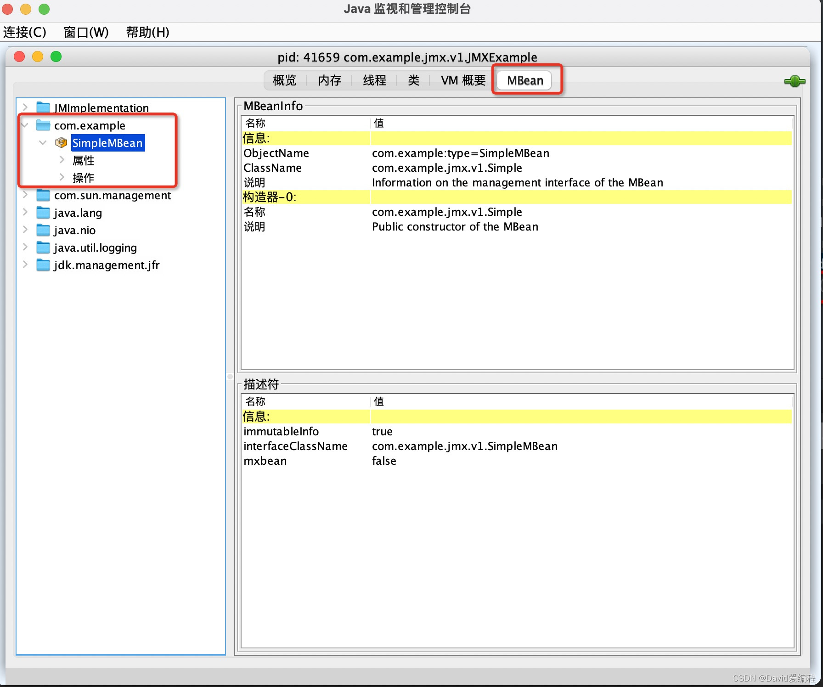
Task: Click the ClassName row label
Action: click(x=272, y=168)
